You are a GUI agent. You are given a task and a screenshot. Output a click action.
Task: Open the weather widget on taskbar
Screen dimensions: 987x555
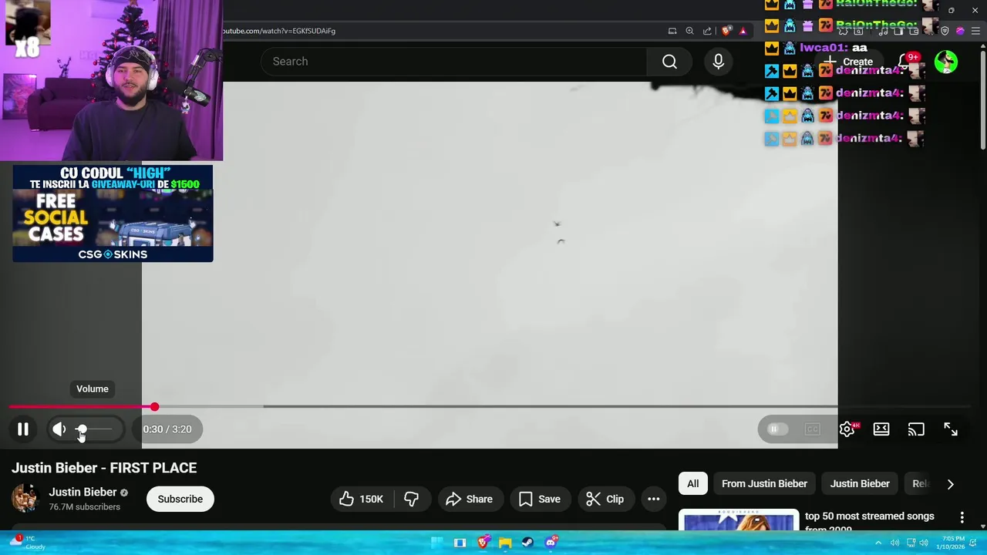28,543
